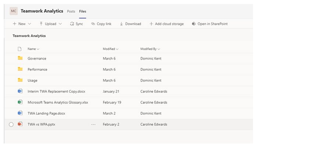Image resolution: width=324 pixels, height=146 pixels.
Task: Open the Modified By column dropdown
Action: tap(150, 49)
